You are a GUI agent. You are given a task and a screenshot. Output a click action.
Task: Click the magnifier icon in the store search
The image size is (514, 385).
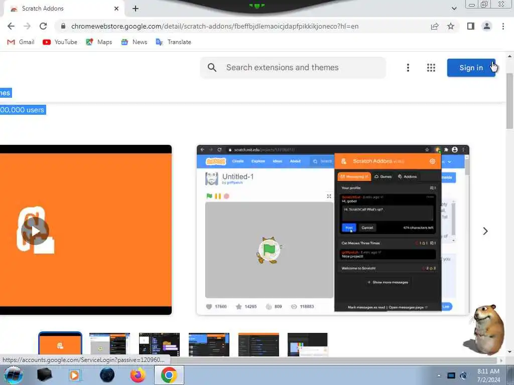(x=212, y=68)
